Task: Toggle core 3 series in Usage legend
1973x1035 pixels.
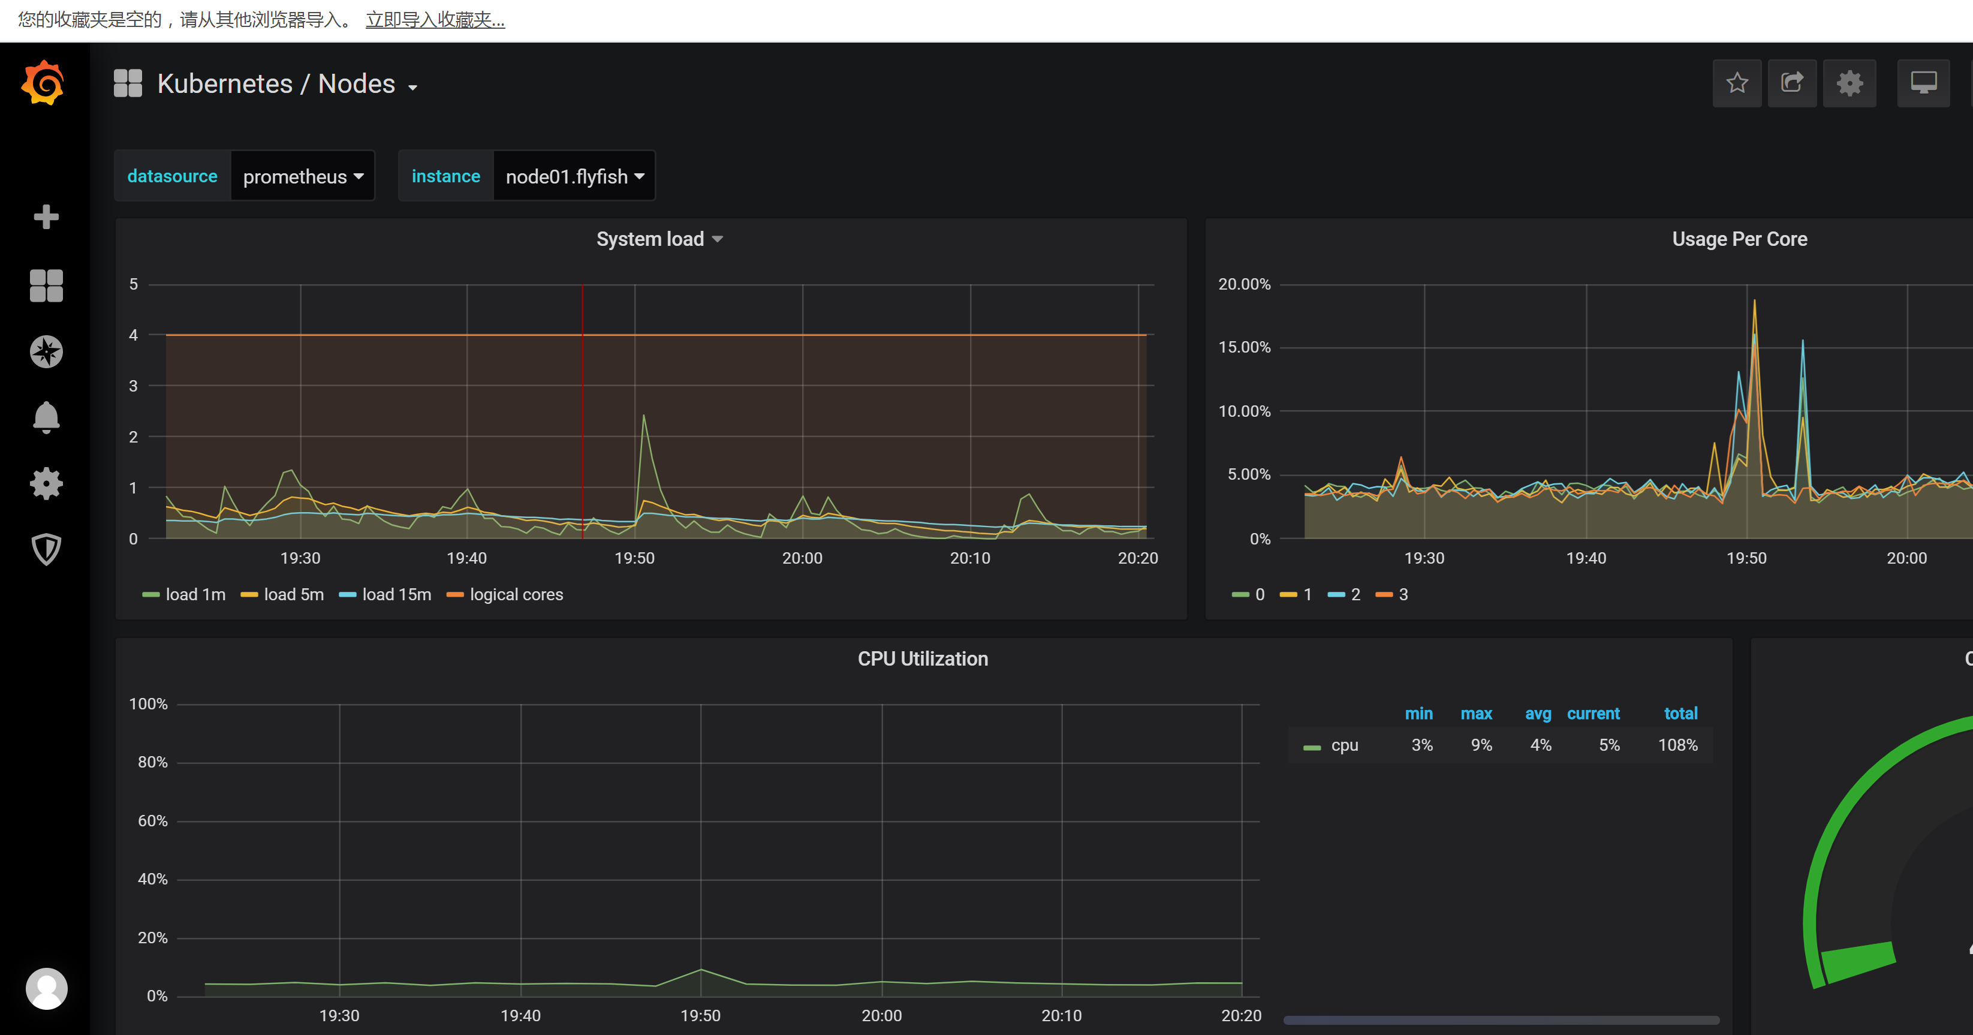Action: click(x=1403, y=594)
